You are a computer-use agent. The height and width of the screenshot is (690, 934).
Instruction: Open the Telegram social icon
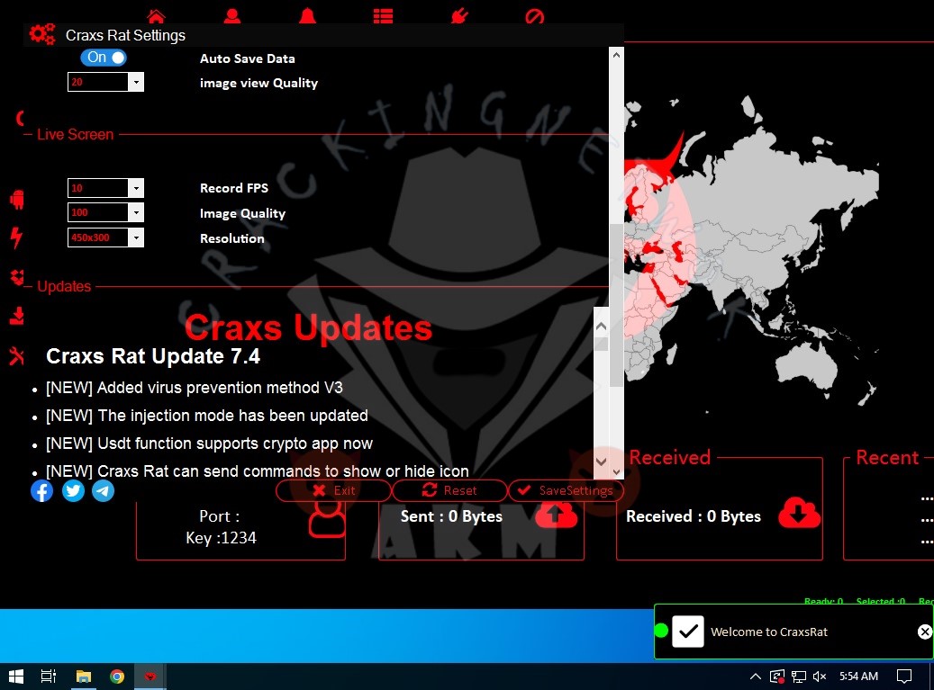pyautogui.click(x=104, y=490)
